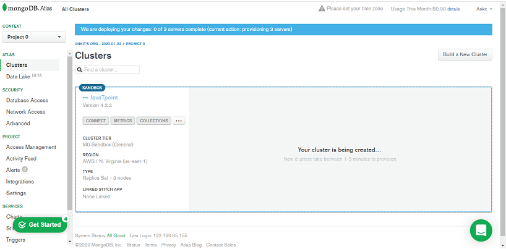This screenshot has height=249, width=506.
Task: Click All Good system status link
Action: (x=116, y=235)
